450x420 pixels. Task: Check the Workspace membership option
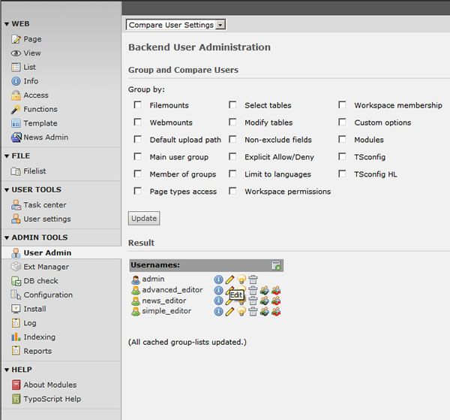tap(342, 105)
